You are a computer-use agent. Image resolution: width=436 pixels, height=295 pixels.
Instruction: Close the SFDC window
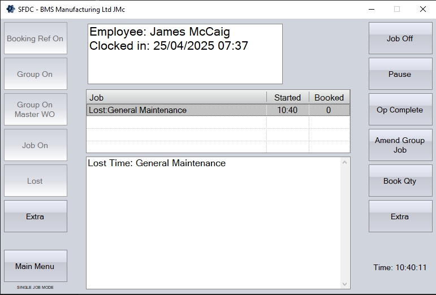422,9
